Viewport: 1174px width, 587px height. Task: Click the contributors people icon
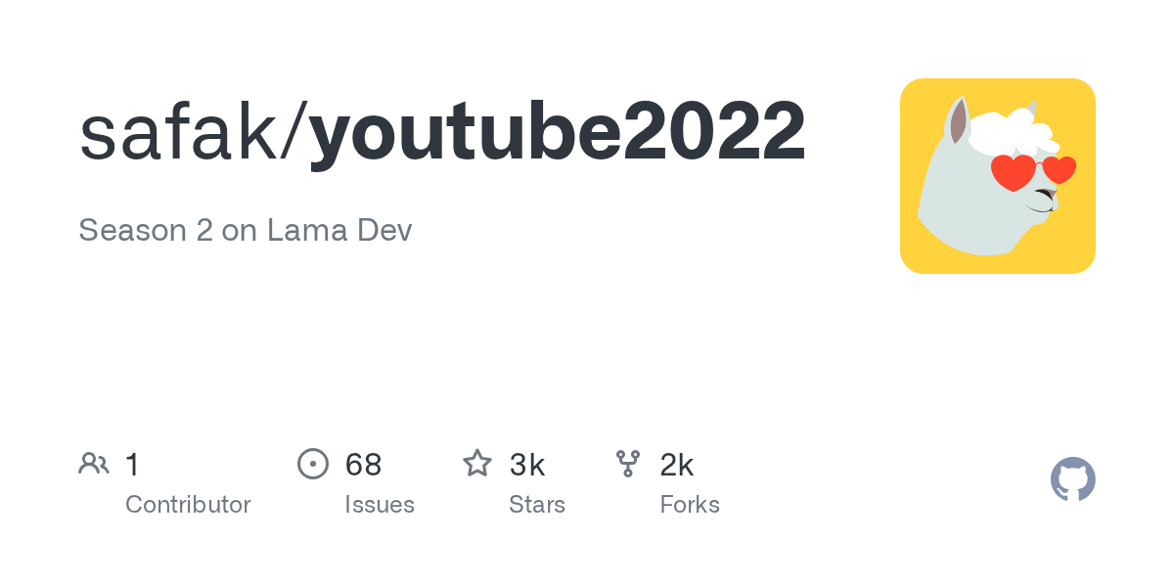pyautogui.click(x=94, y=464)
